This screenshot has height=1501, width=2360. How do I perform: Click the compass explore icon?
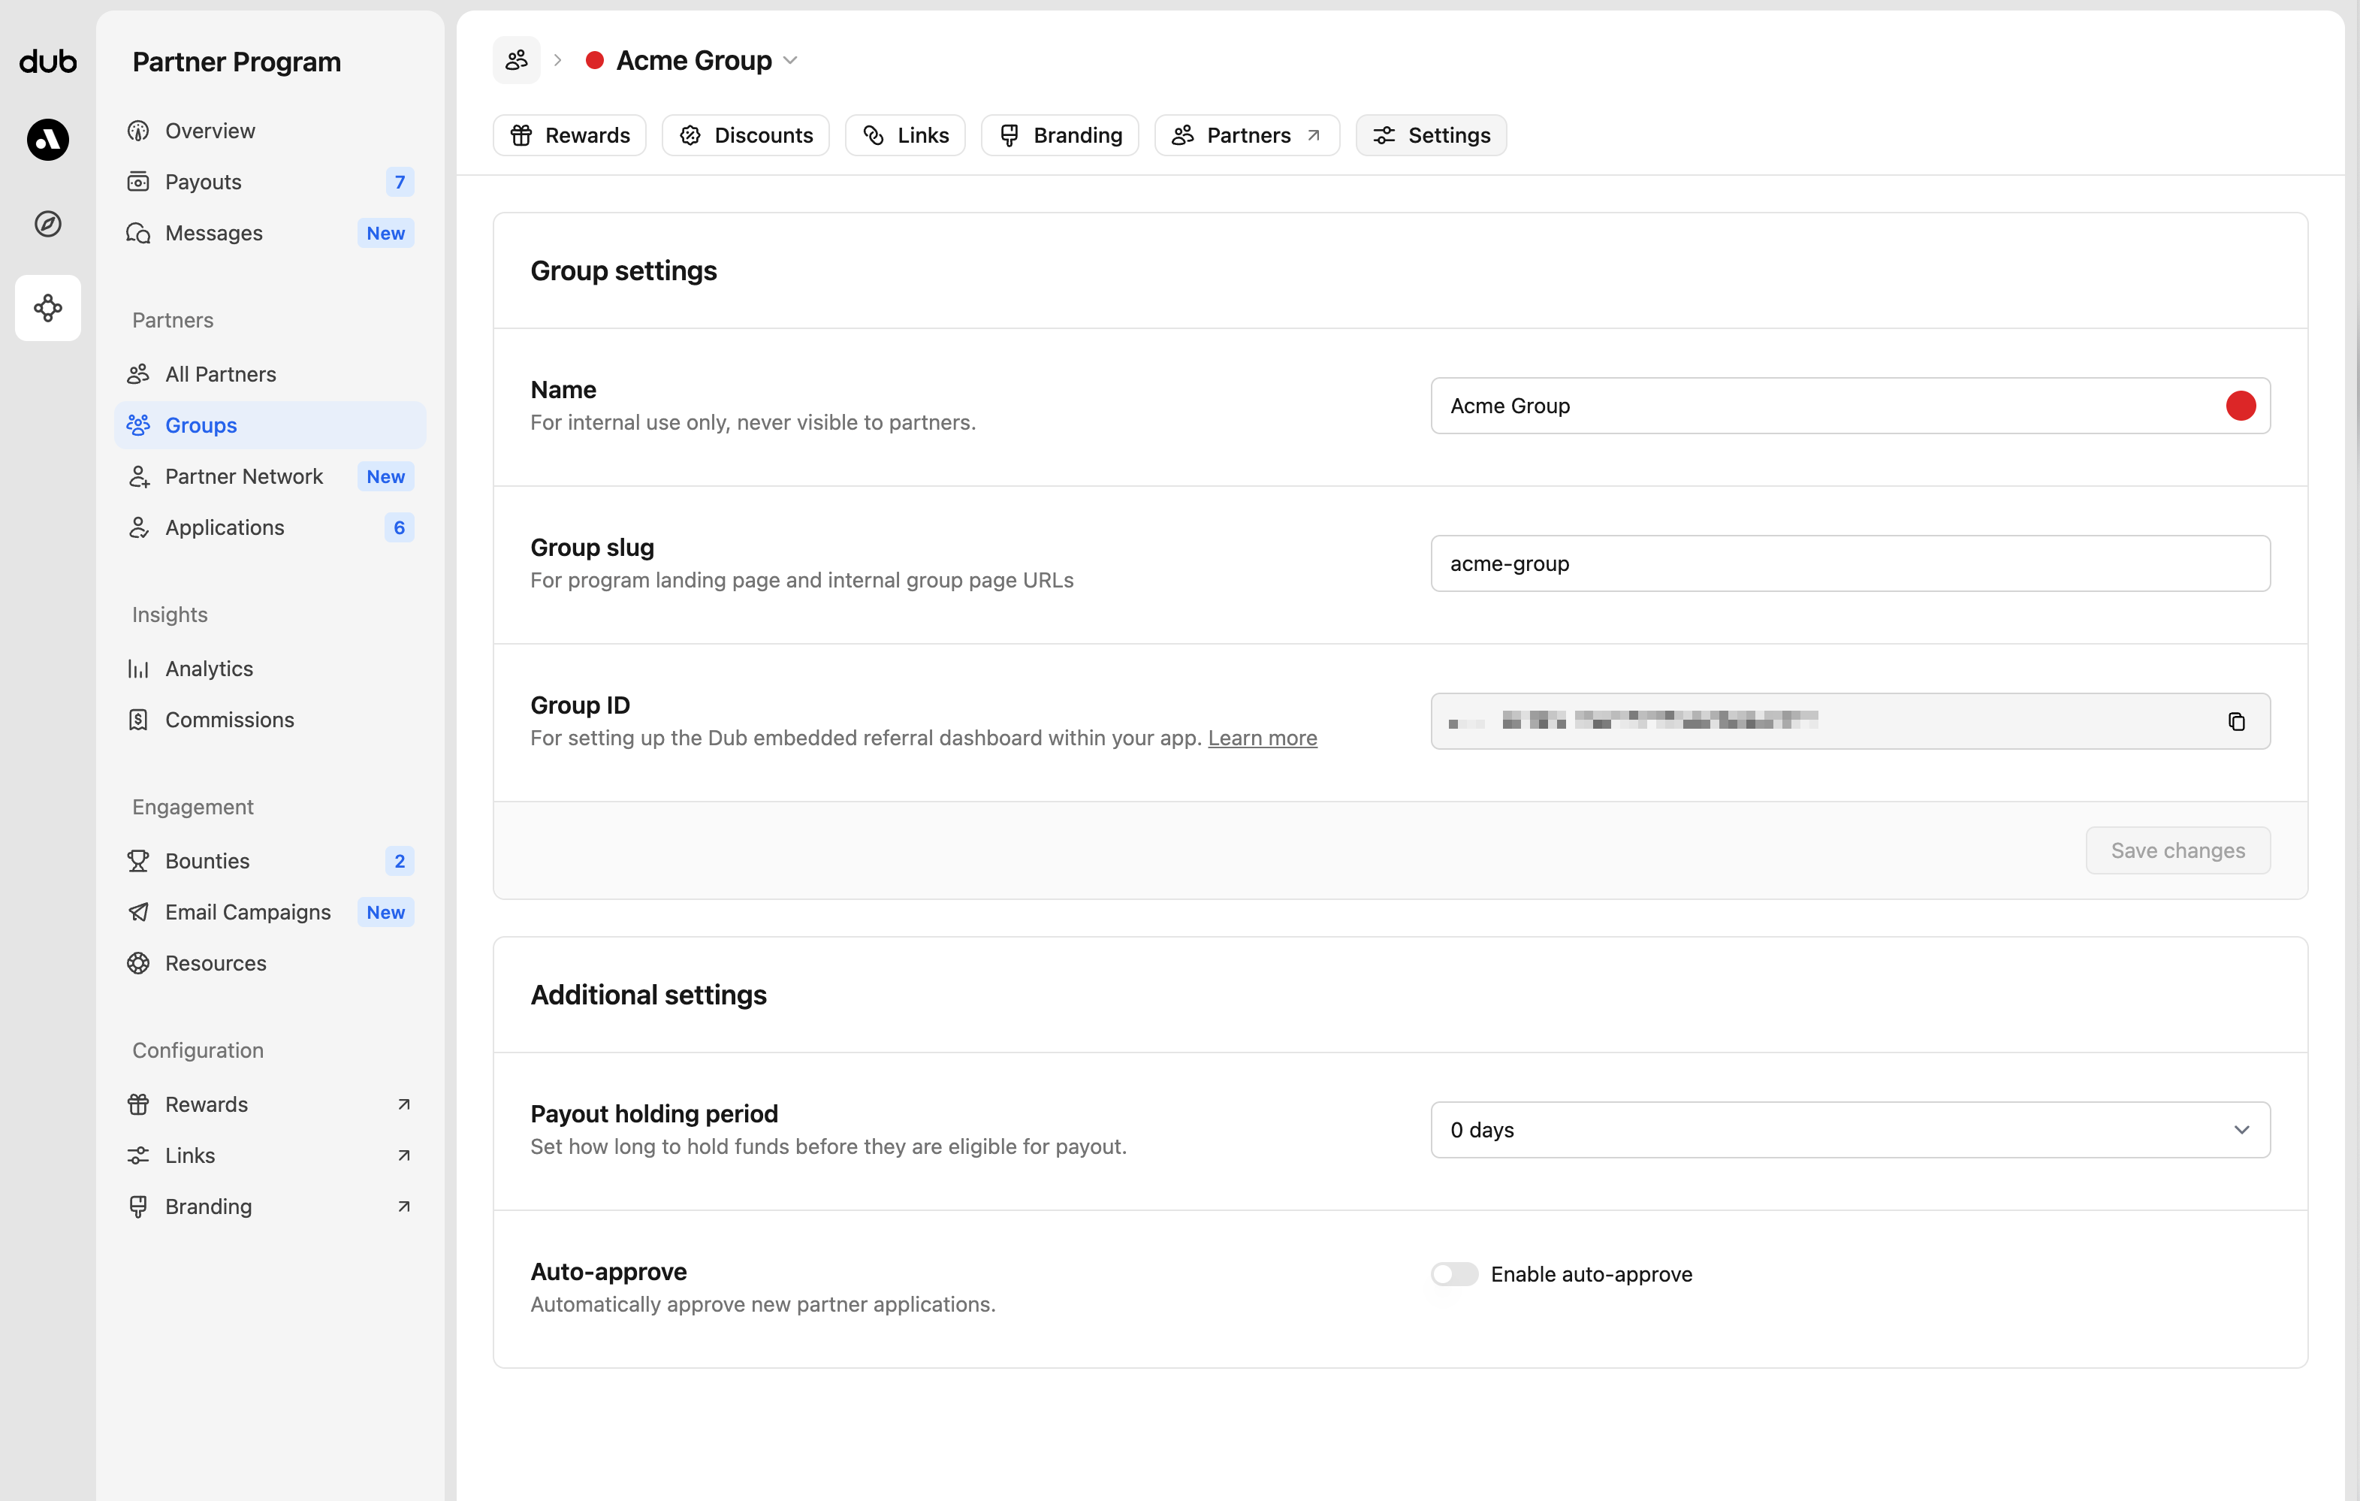pos(47,224)
